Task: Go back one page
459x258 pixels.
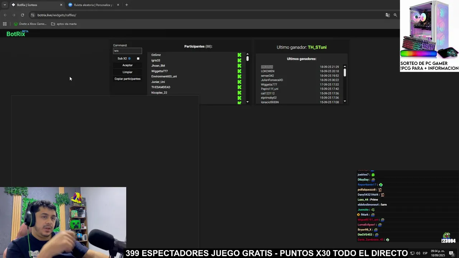Action: [5, 15]
